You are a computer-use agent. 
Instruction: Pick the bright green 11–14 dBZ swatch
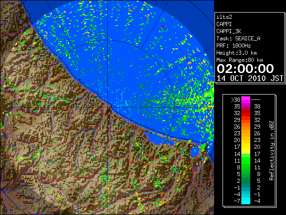(246, 160)
